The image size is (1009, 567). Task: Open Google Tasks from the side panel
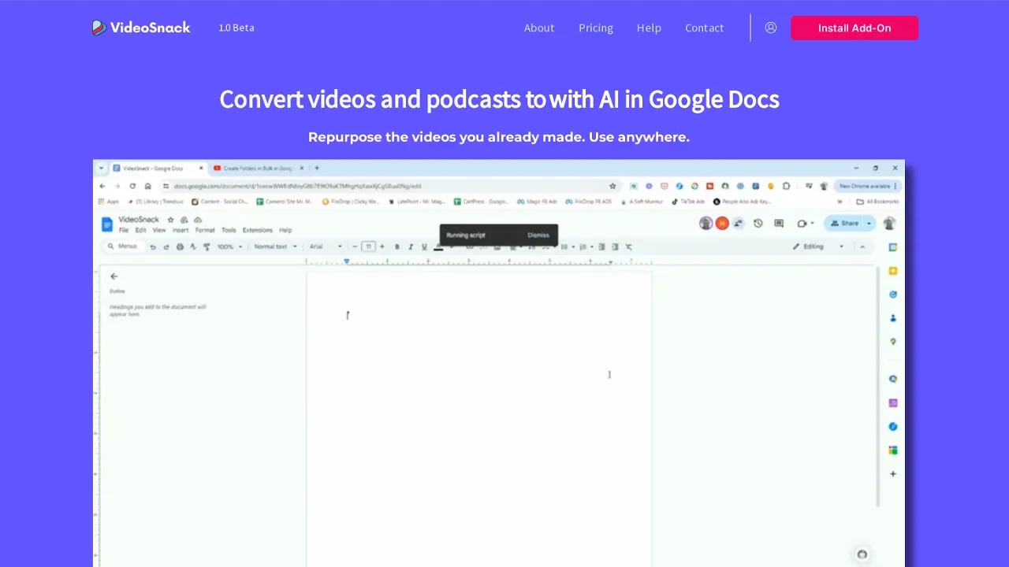[x=892, y=295]
